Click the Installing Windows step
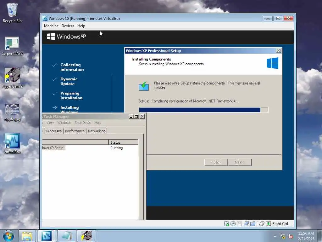The image size is (322, 242). (69, 109)
